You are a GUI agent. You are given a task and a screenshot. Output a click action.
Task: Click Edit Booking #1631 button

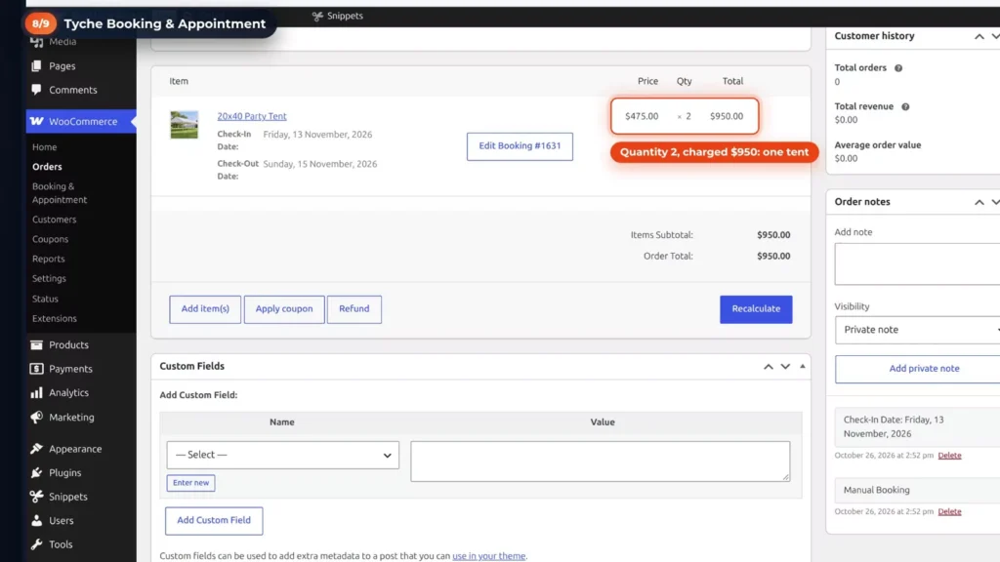(x=520, y=146)
